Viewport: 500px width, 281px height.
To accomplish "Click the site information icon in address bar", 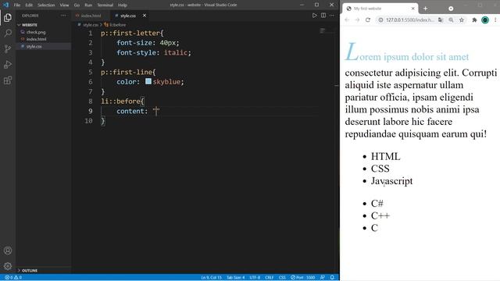I will point(380,20).
